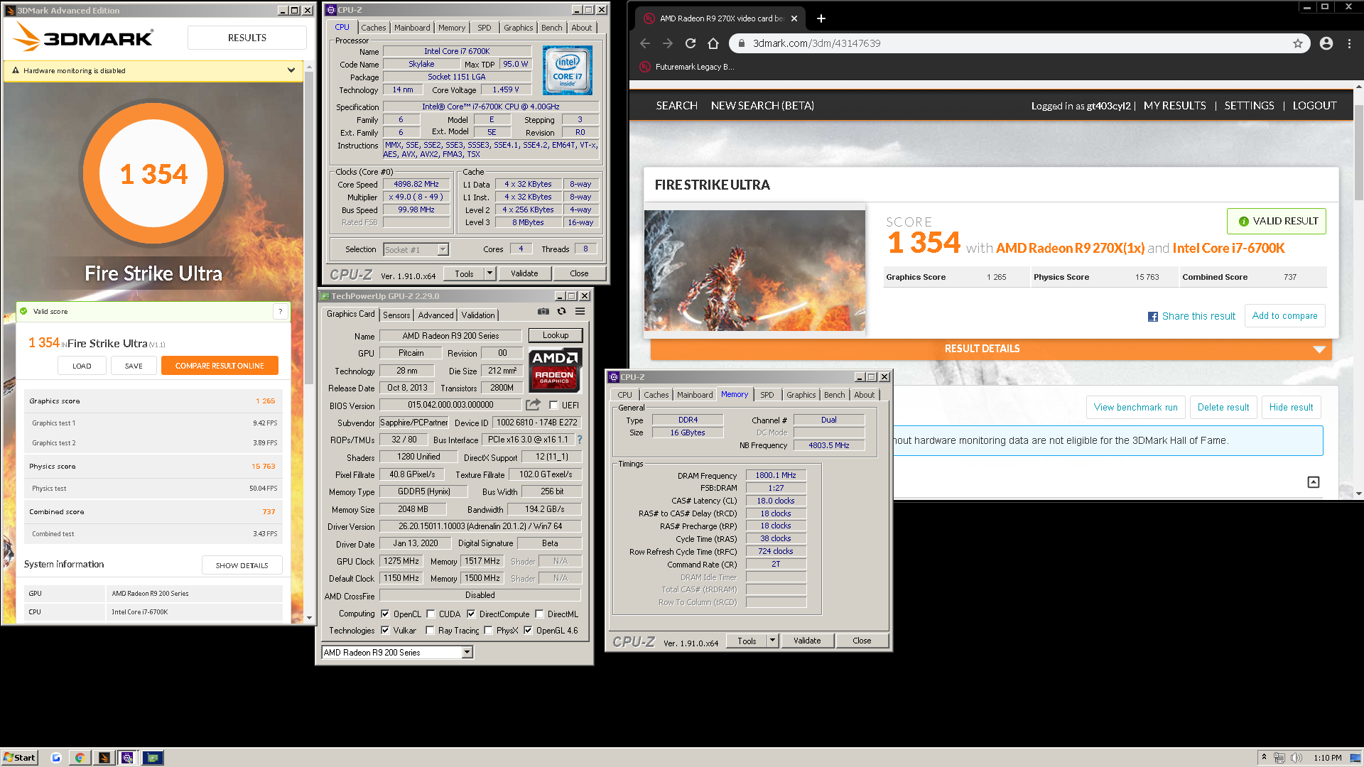Go back in Chrome browser
This screenshot has height=767, width=1364.
coord(645,43)
